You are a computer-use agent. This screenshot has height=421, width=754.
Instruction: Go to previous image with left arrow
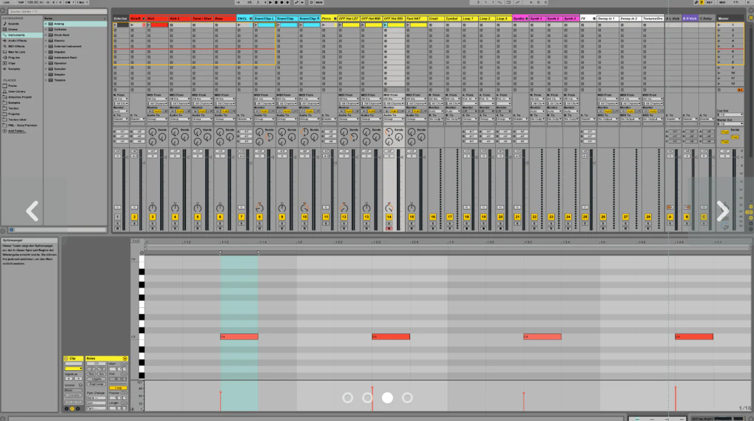coord(32,211)
